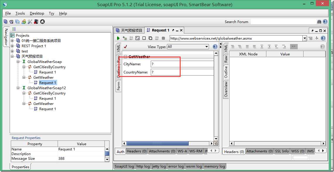
Task: Click the CountryName input field
Action: [x=182, y=72]
